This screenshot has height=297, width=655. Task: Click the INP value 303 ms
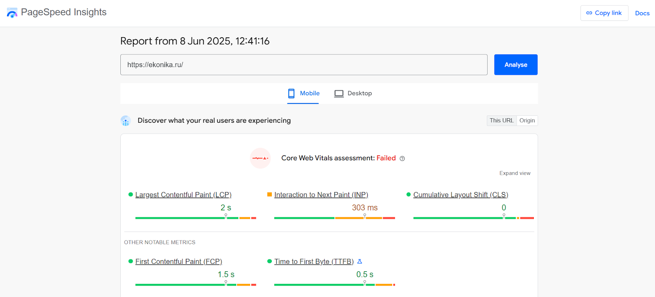pyautogui.click(x=365, y=208)
